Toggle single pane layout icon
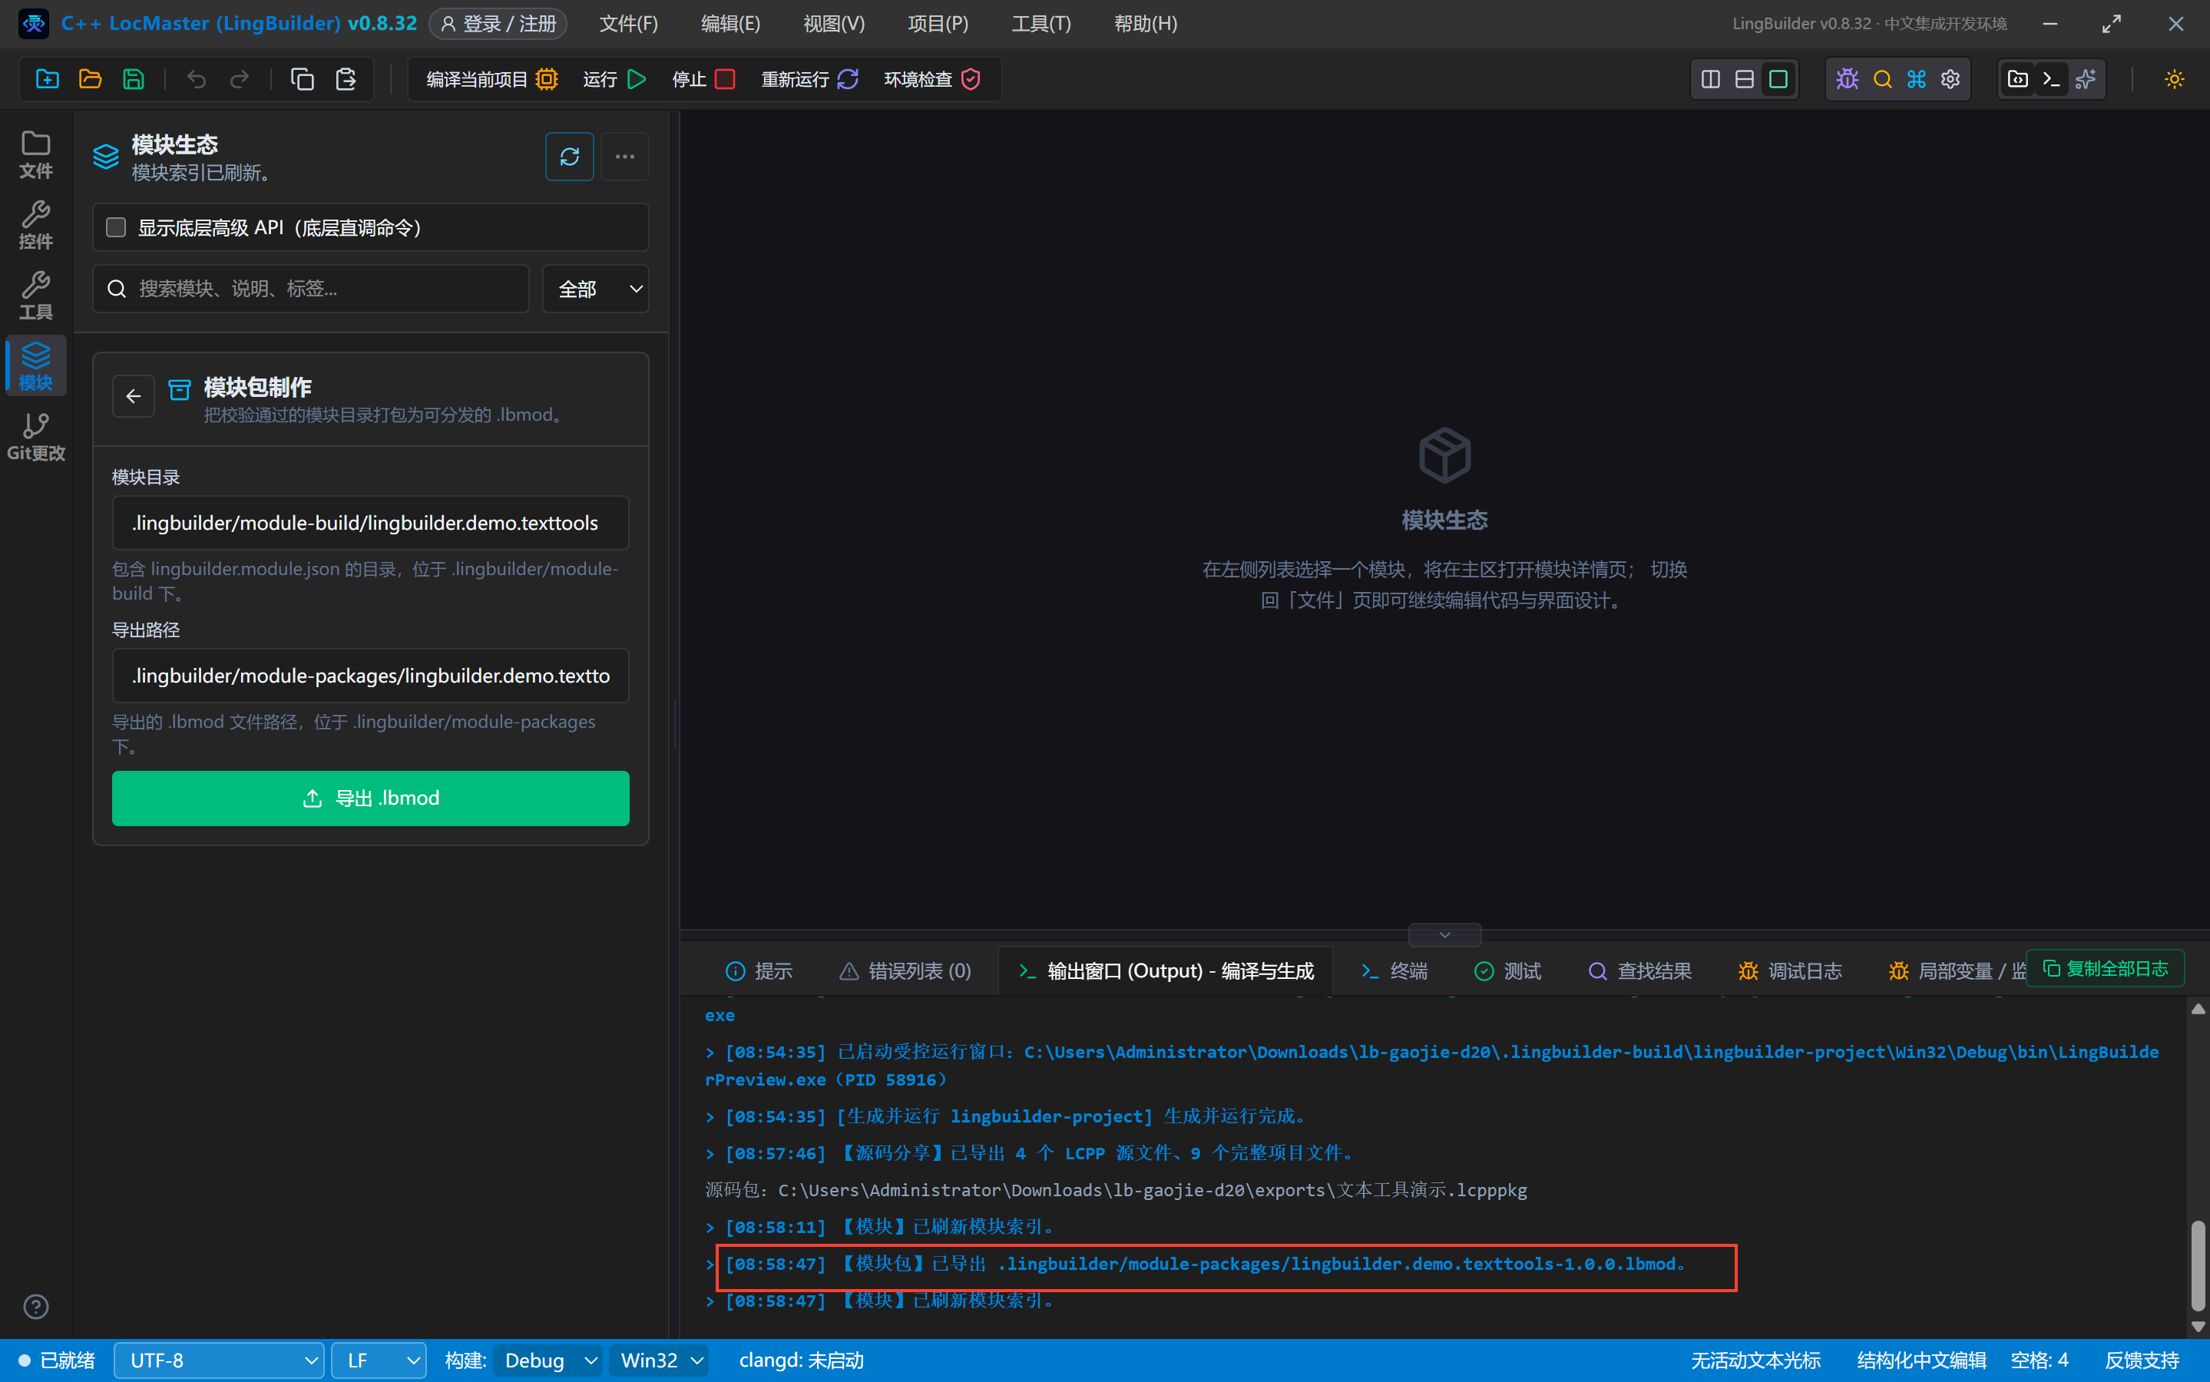2210x1382 pixels. 1778,80
